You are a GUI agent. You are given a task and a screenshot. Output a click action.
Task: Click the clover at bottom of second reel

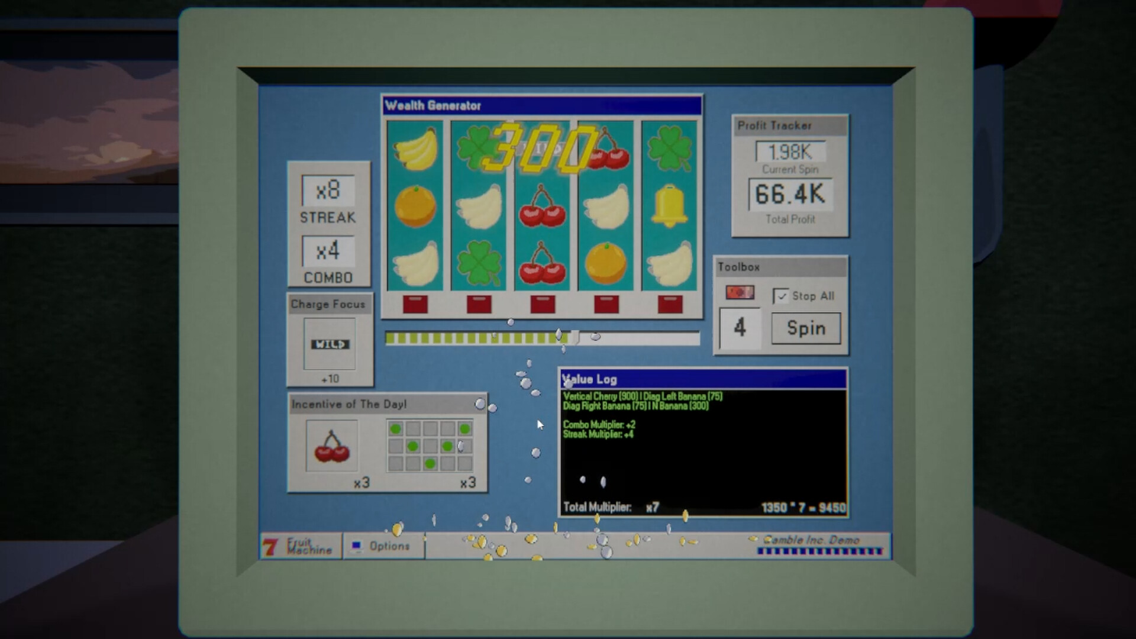click(x=479, y=263)
